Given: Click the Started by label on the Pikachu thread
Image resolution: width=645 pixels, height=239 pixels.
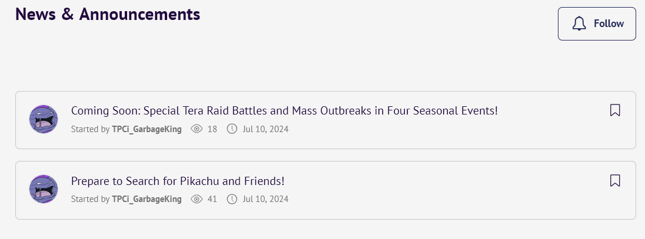Looking at the screenshot, I should pyautogui.click(x=90, y=199).
